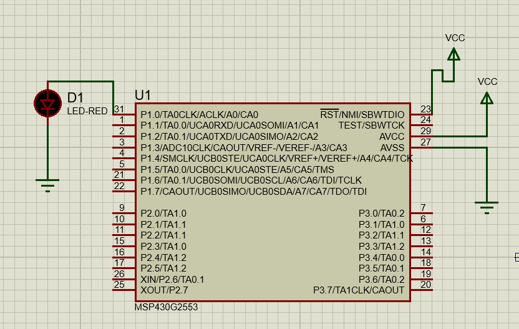Click the P1.3/ADC10CLK/CAOUT pin label
The height and width of the screenshot is (329, 519).
click(244, 147)
